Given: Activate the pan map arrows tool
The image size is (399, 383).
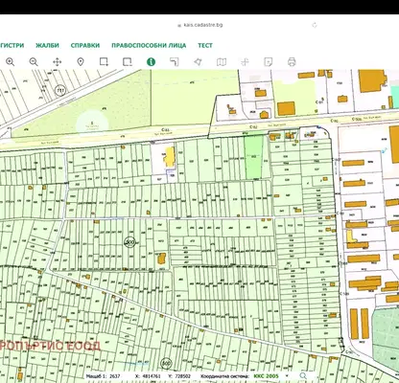Looking at the screenshot, I should pos(58,61).
